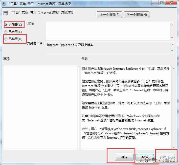This screenshot has height=165, width=179.
Task: Go to 下一个设置(N) next setting
Action: pos(137,15)
